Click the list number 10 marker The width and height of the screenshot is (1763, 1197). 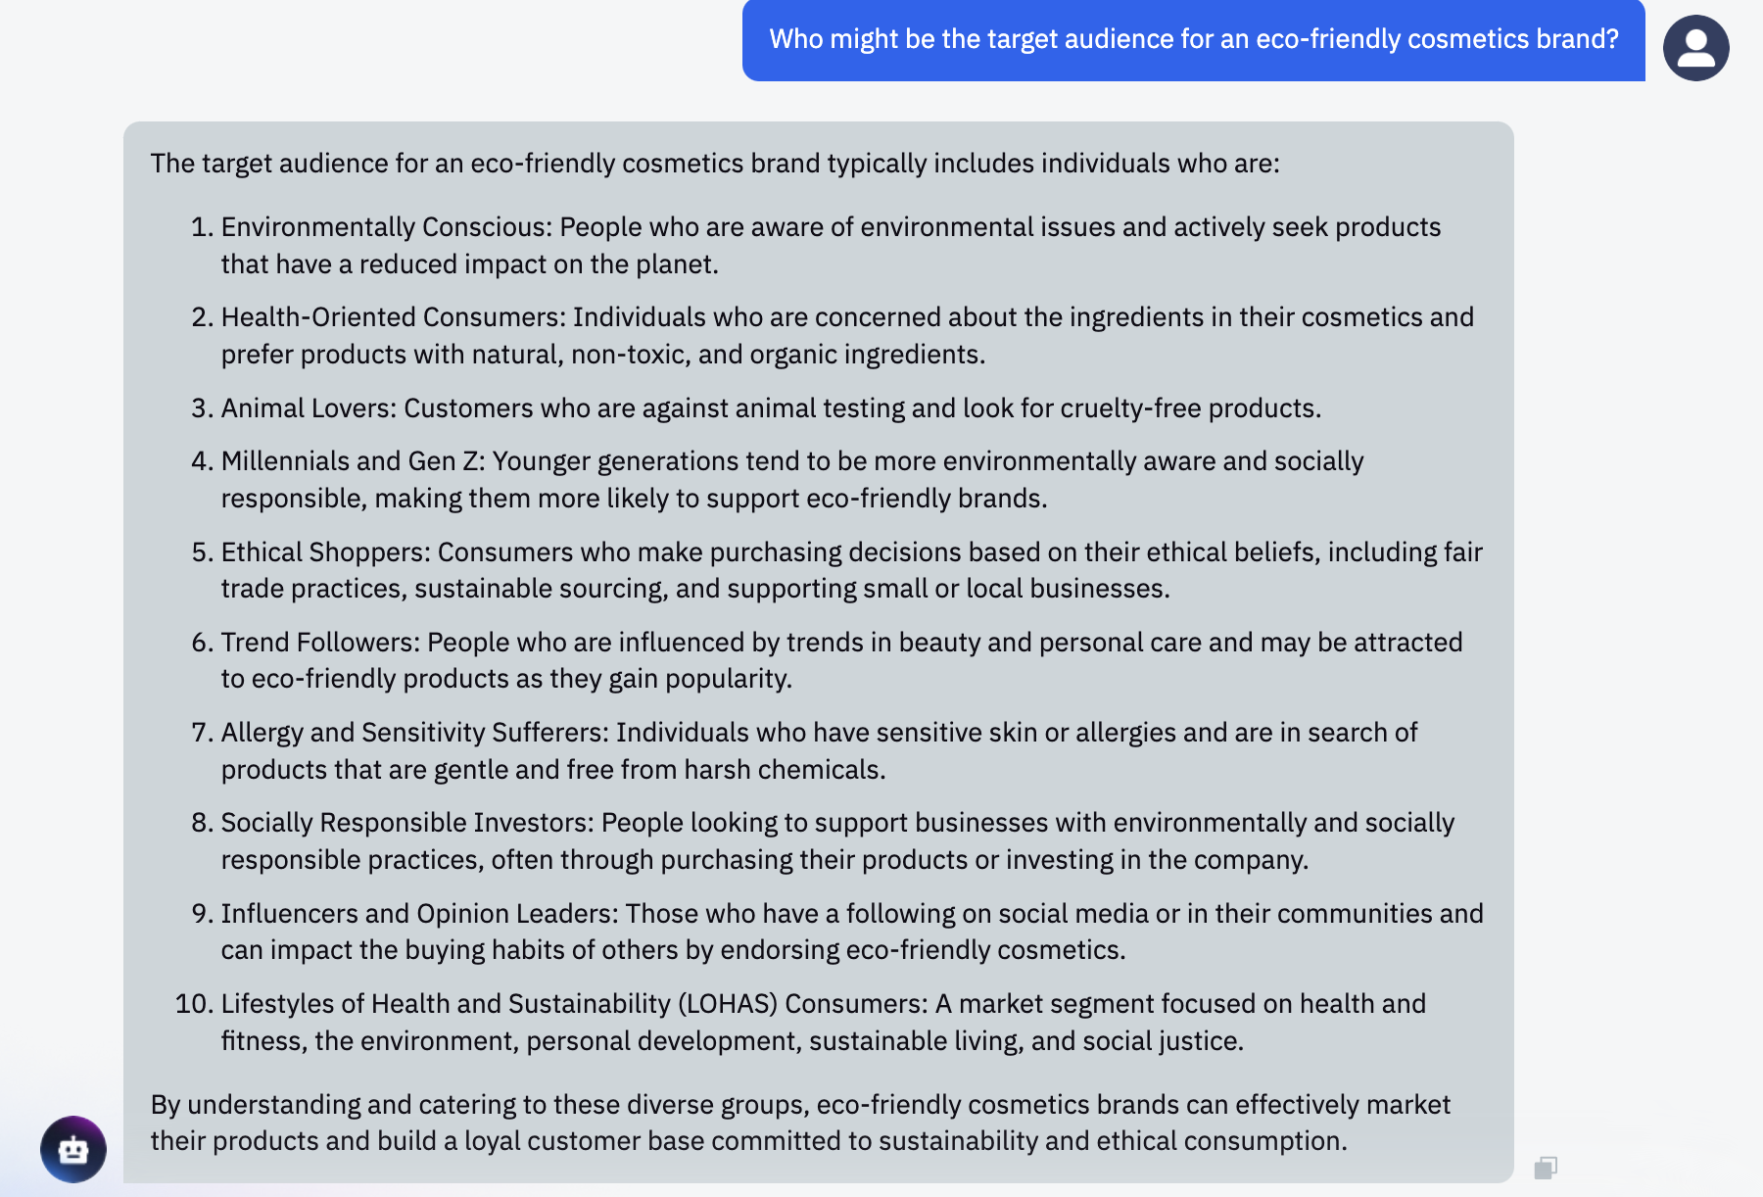pos(194,1004)
